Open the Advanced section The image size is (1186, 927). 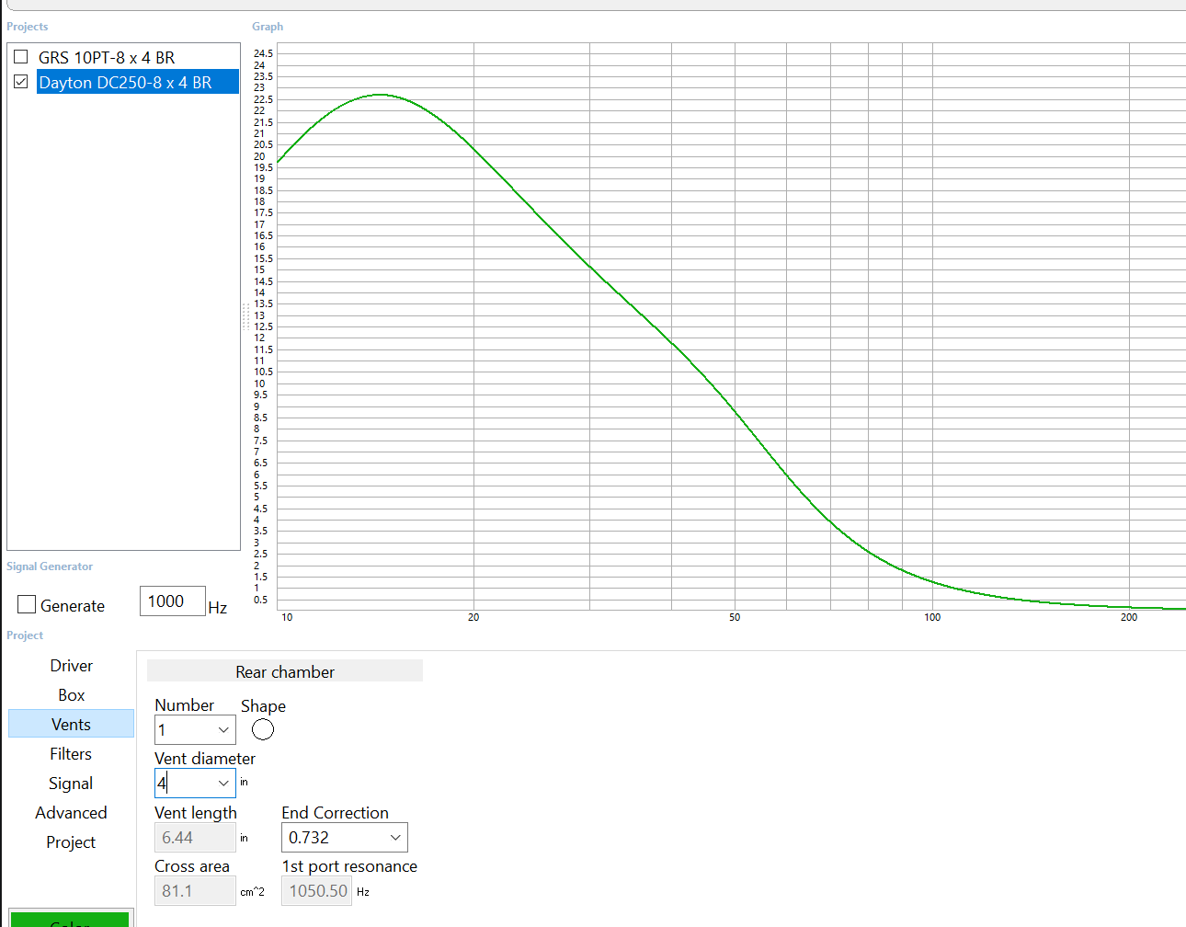(71, 812)
